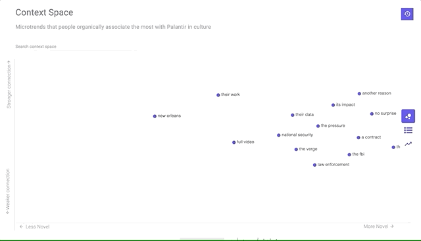Click the 'a contract' point

(359, 137)
